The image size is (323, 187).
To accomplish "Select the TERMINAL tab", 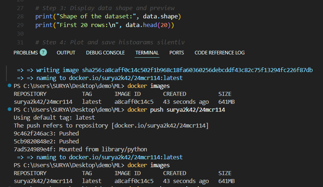I will 147,53.
